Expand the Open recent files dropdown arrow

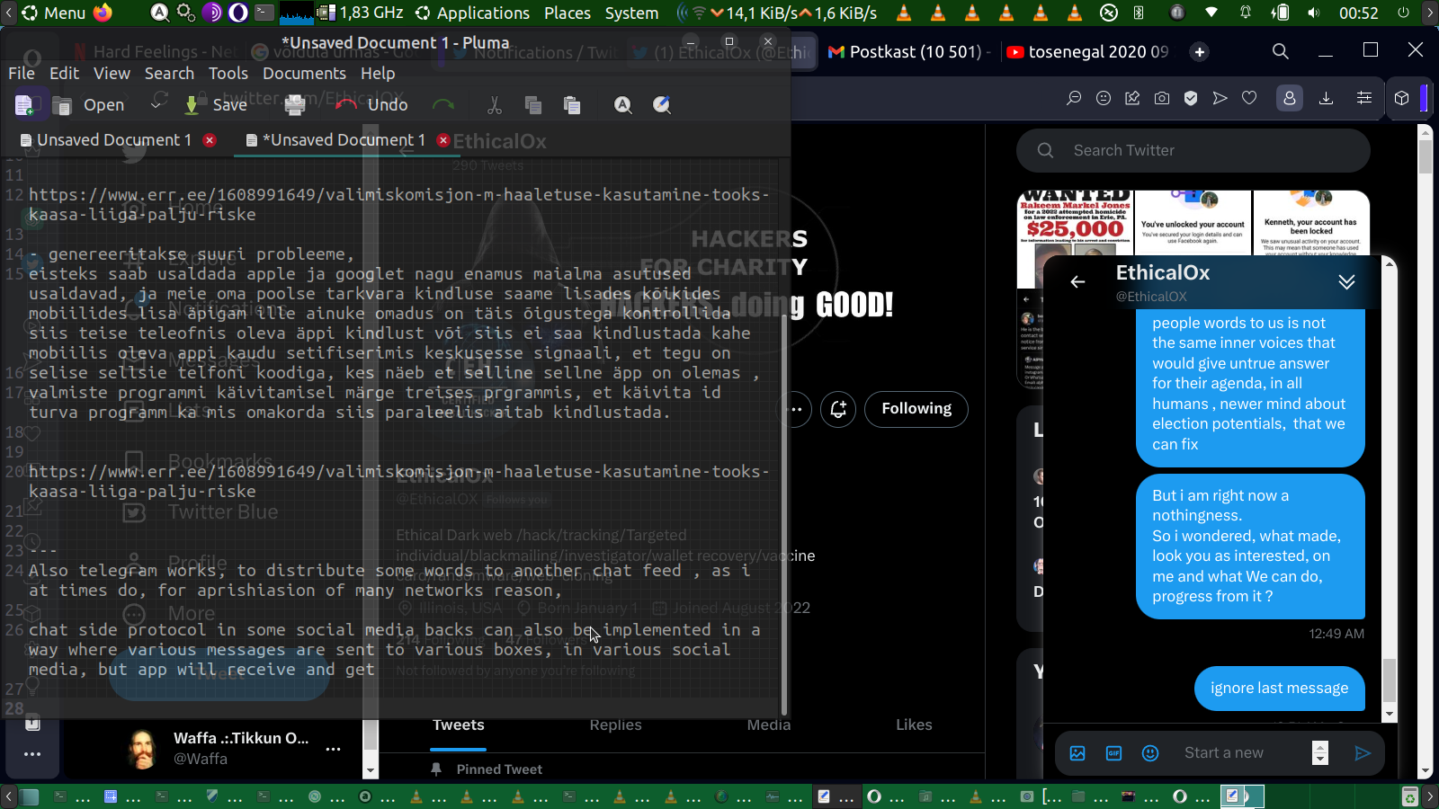click(156, 105)
